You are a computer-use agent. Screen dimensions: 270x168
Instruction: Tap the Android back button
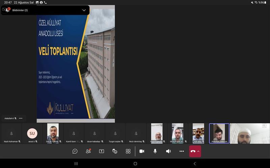click(195, 164)
